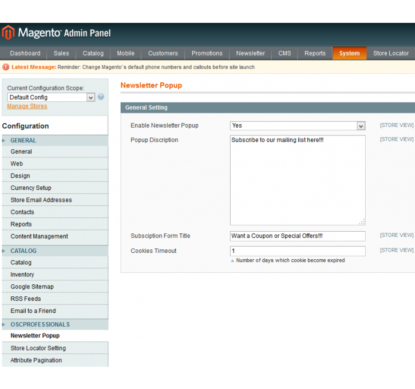Click the scope help question-mark icon

click(101, 97)
